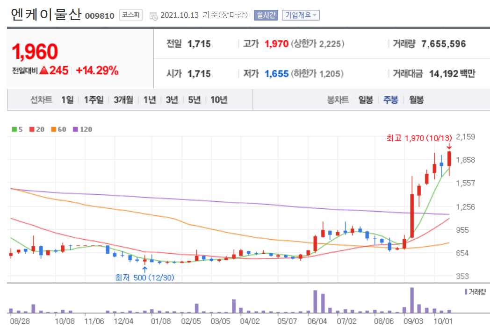
Task: Select the 10년 chart period
Action: click(218, 100)
